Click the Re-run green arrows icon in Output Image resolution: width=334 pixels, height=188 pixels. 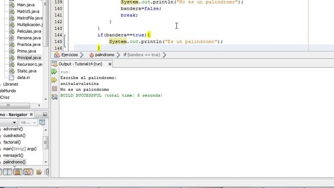click(x=54, y=72)
